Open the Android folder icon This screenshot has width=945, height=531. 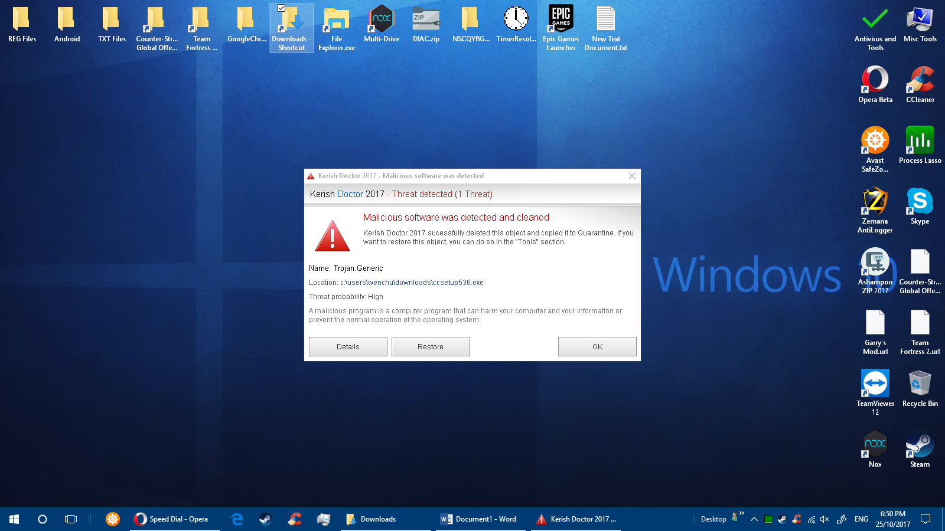click(x=67, y=25)
